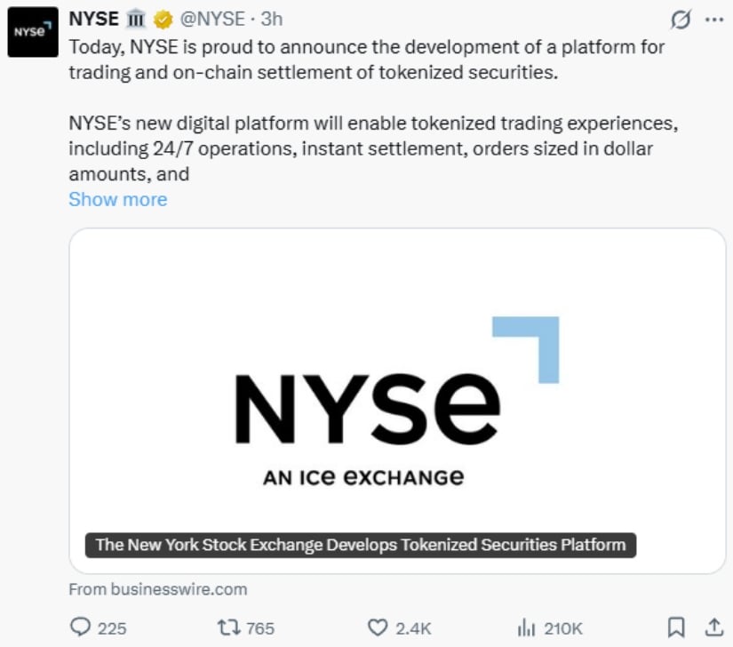This screenshot has width=733, height=647.
Task: Click the reply speech bubble icon
Action: [81, 627]
